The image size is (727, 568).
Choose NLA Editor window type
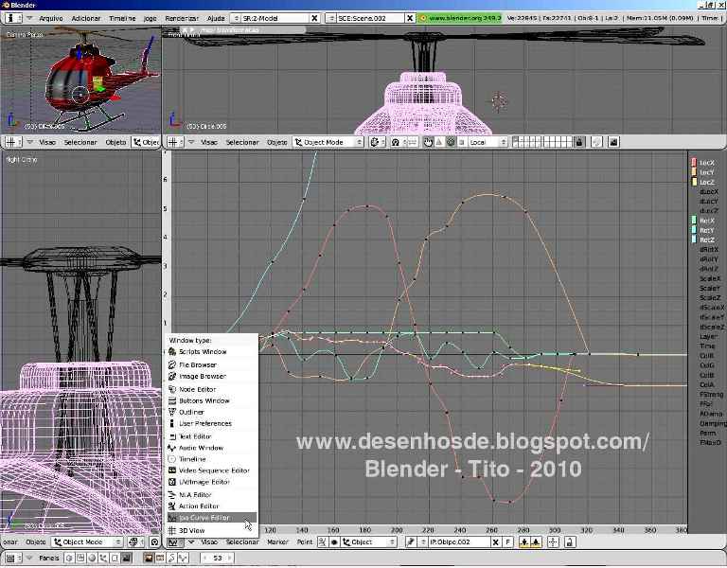click(211, 495)
